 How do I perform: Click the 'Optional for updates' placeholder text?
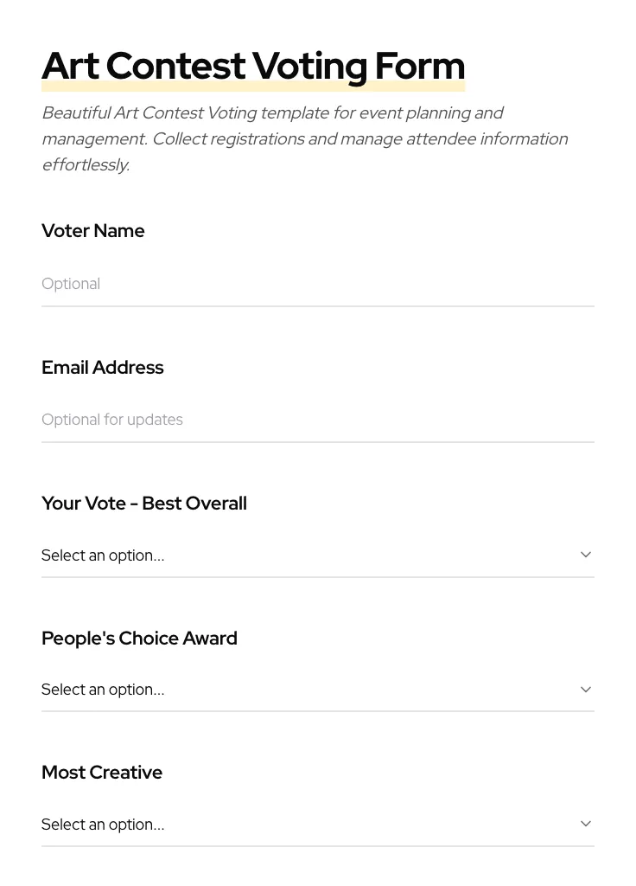point(112,420)
